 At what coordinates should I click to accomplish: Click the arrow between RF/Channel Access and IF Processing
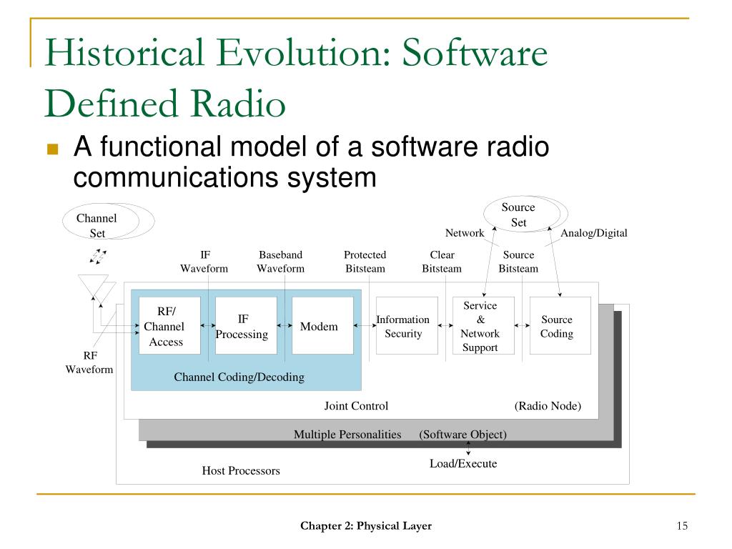click(x=208, y=325)
